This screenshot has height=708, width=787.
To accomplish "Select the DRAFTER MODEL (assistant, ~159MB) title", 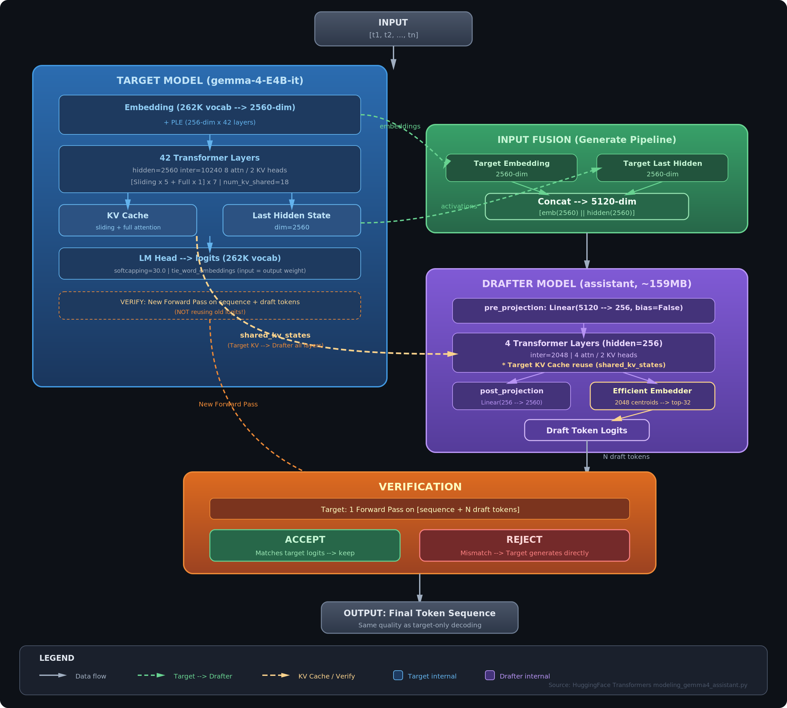I will (x=587, y=284).
